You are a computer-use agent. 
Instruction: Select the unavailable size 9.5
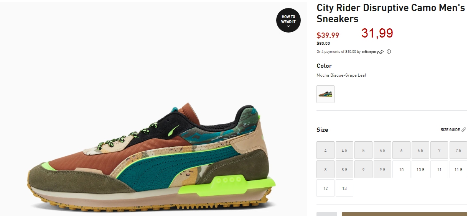(x=382, y=169)
